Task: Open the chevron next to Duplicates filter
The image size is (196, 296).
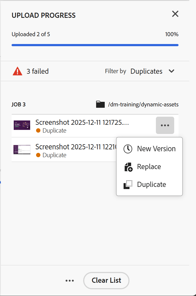Action: pyautogui.click(x=171, y=71)
